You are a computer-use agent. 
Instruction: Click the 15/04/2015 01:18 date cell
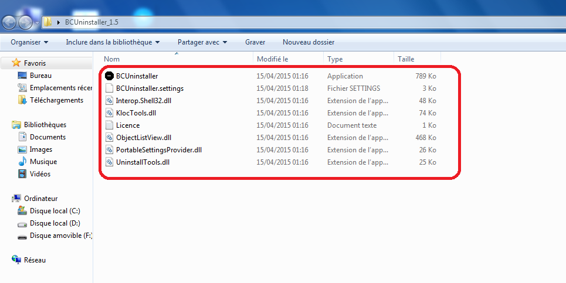282,88
